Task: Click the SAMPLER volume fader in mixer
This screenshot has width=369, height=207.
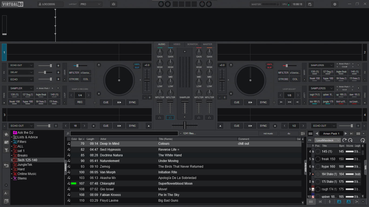Action: (185, 102)
